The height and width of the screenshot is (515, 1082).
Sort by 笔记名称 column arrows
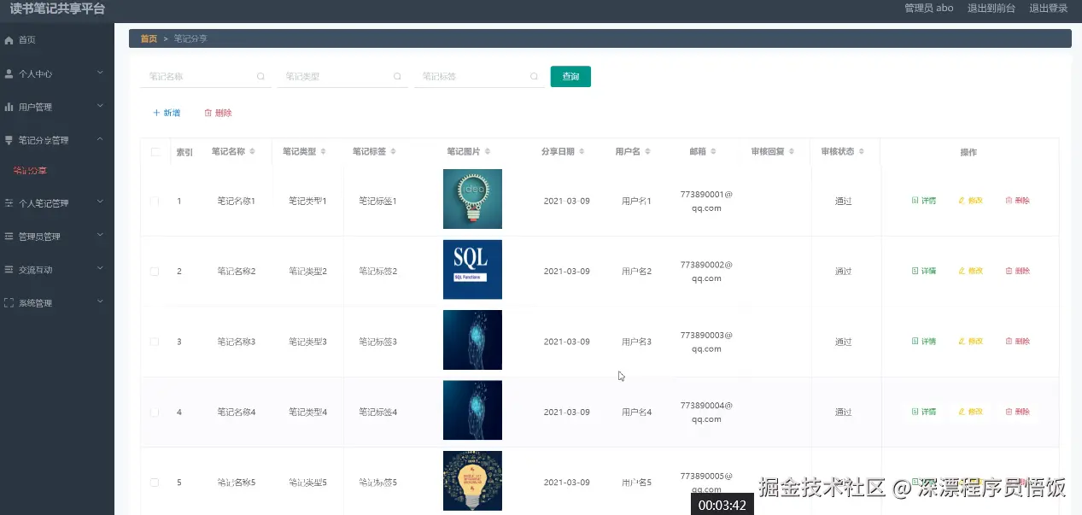253,151
